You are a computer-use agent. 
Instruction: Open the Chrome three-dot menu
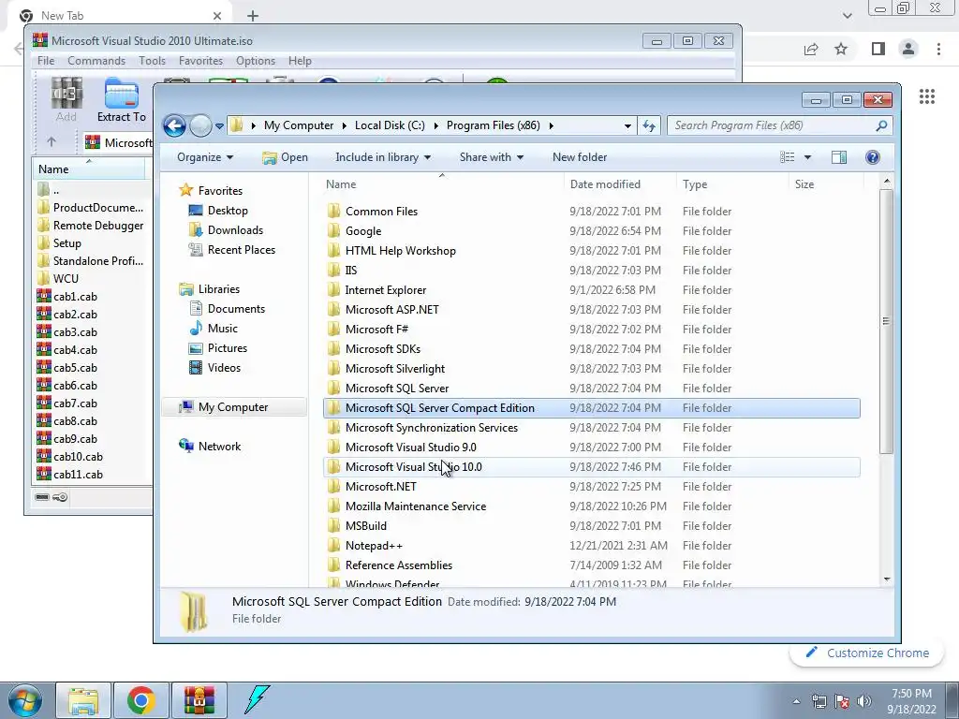[x=938, y=49]
